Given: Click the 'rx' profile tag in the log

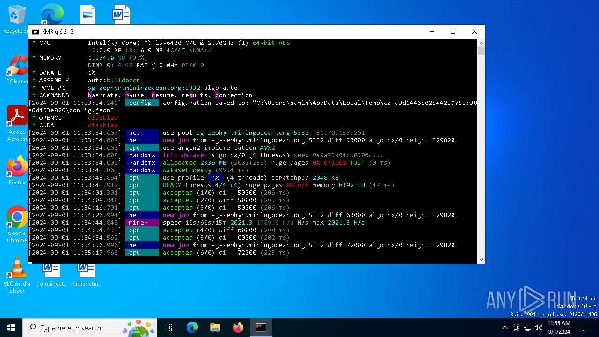Looking at the screenshot, I should (215, 177).
